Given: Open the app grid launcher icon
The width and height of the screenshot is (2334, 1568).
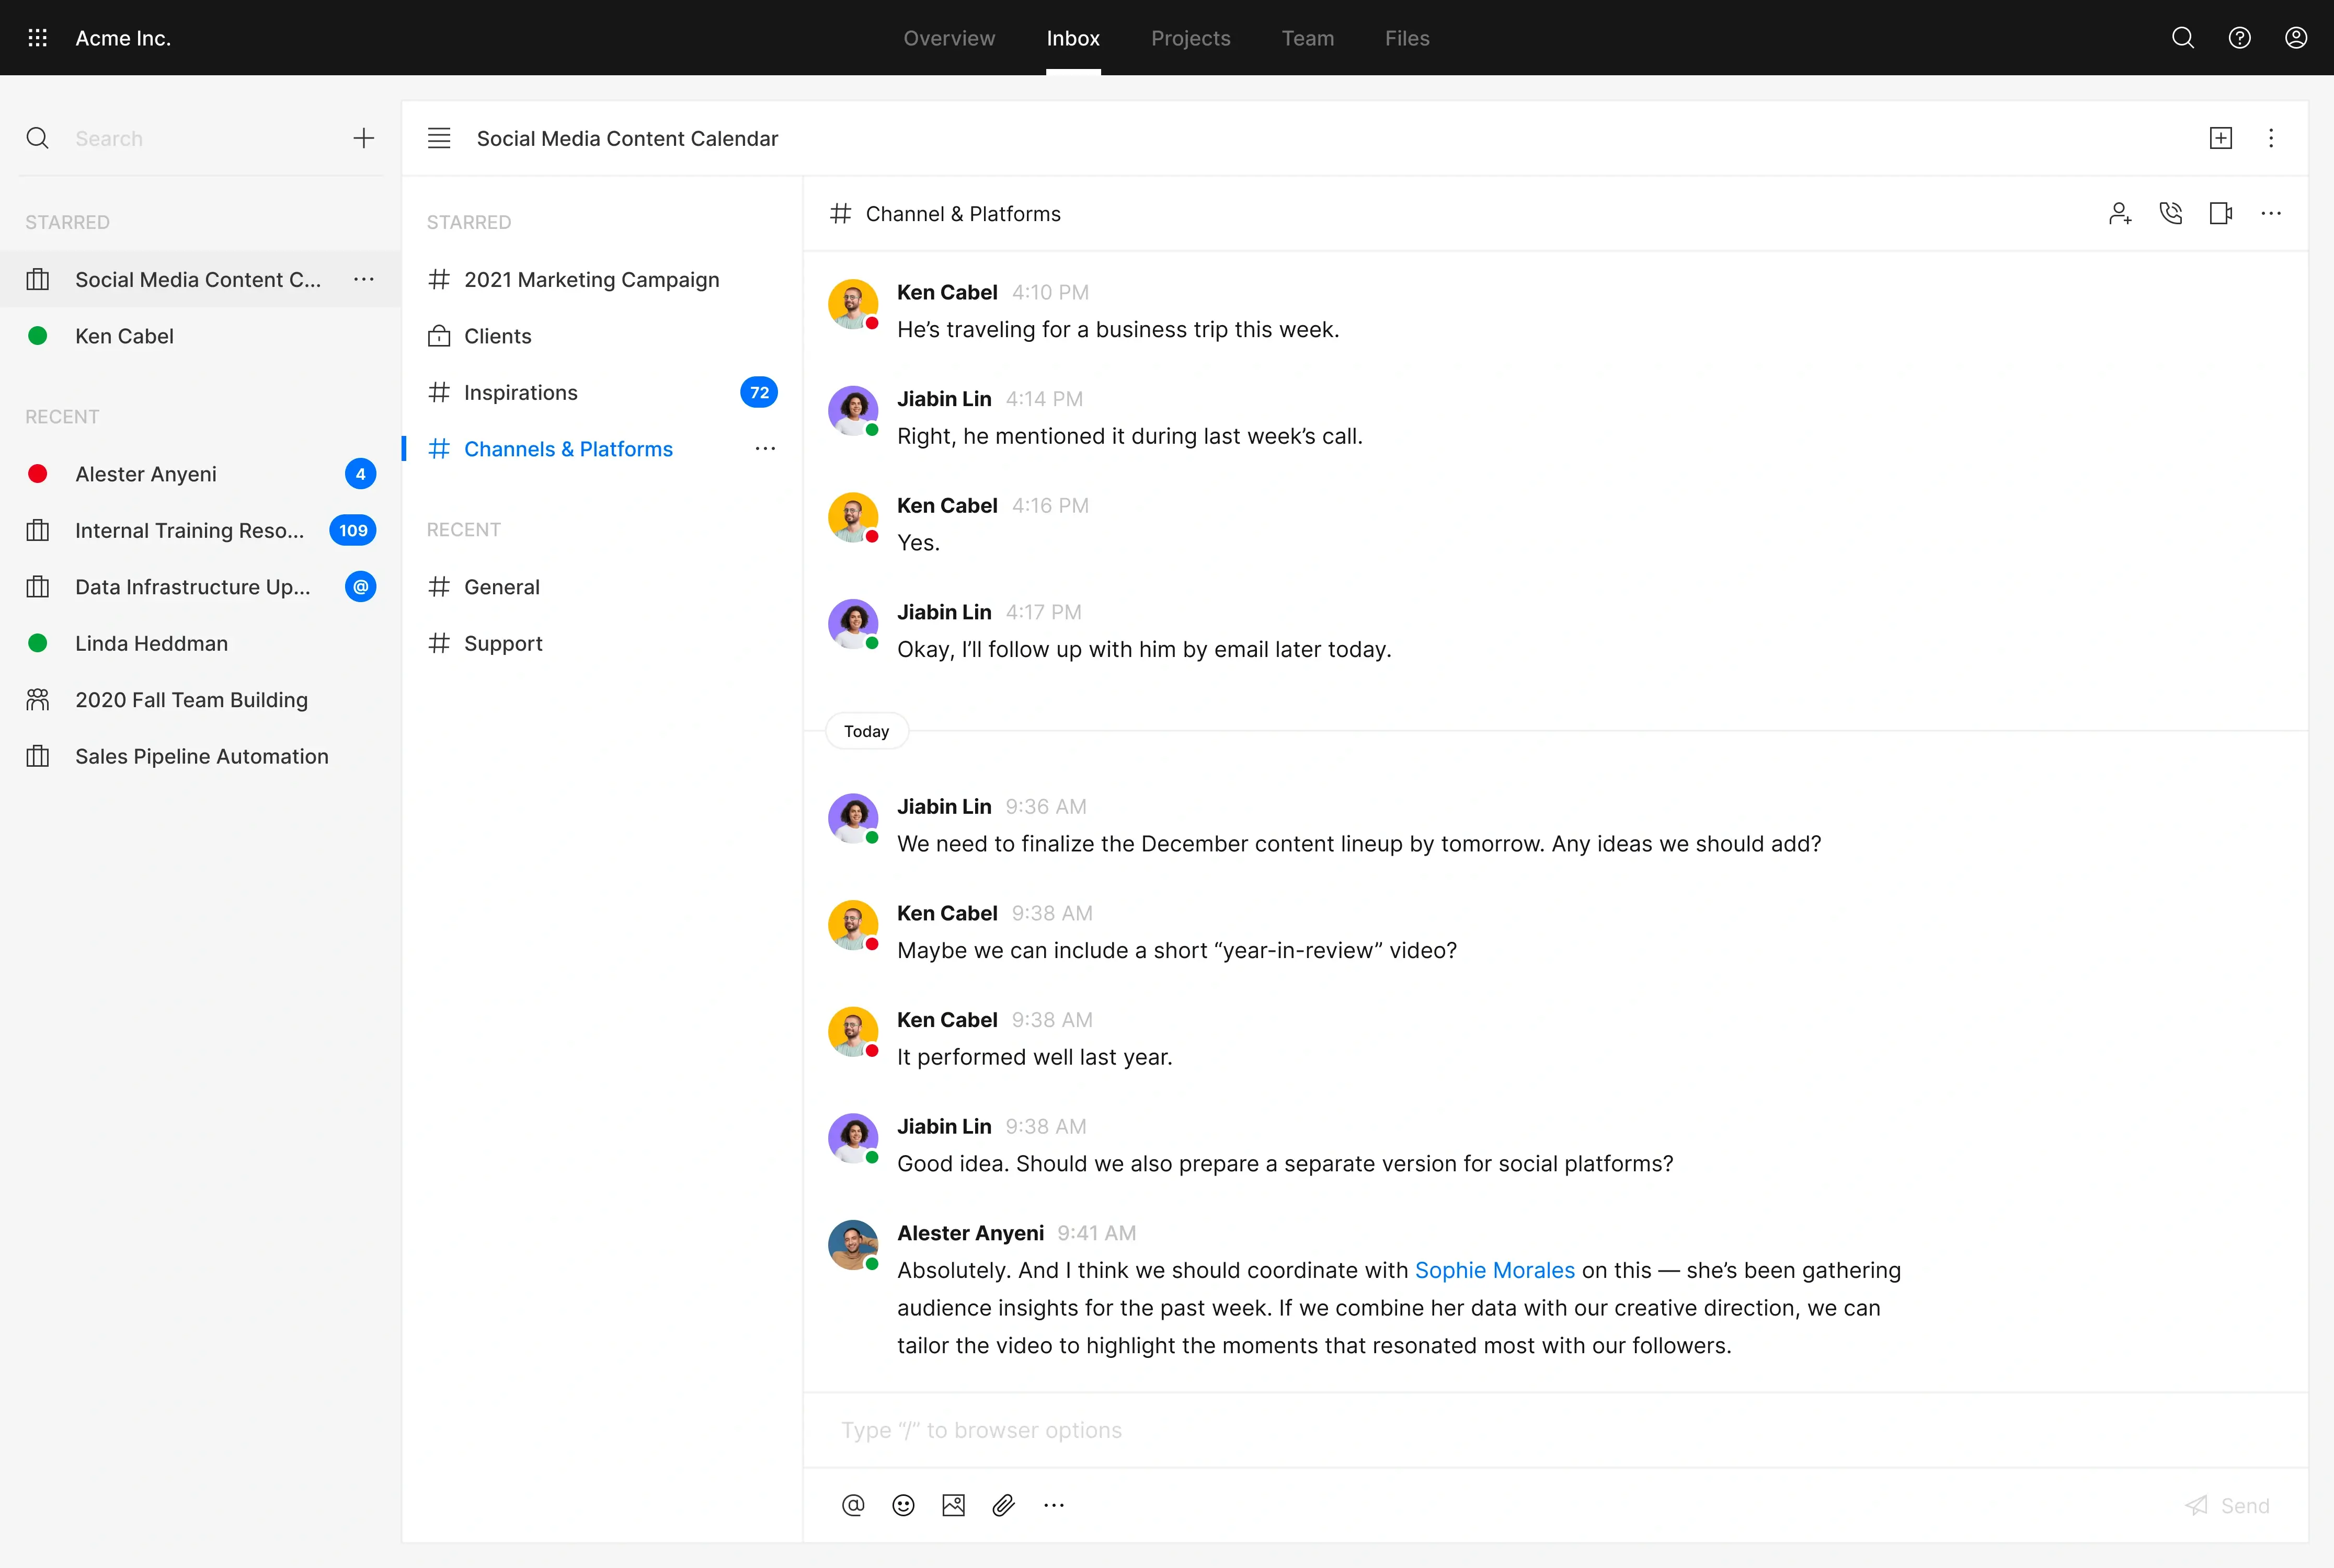Looking at the screenshot, I should (x=38, y=38).
